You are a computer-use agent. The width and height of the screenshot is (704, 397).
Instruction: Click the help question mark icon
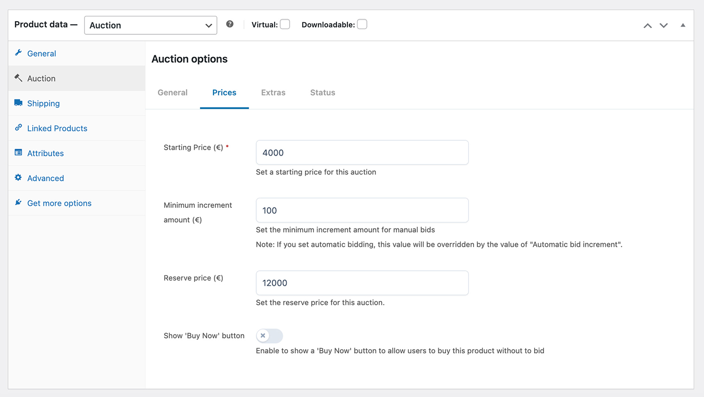230,24
